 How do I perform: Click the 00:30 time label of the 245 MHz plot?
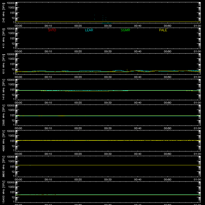coord(108,26)
